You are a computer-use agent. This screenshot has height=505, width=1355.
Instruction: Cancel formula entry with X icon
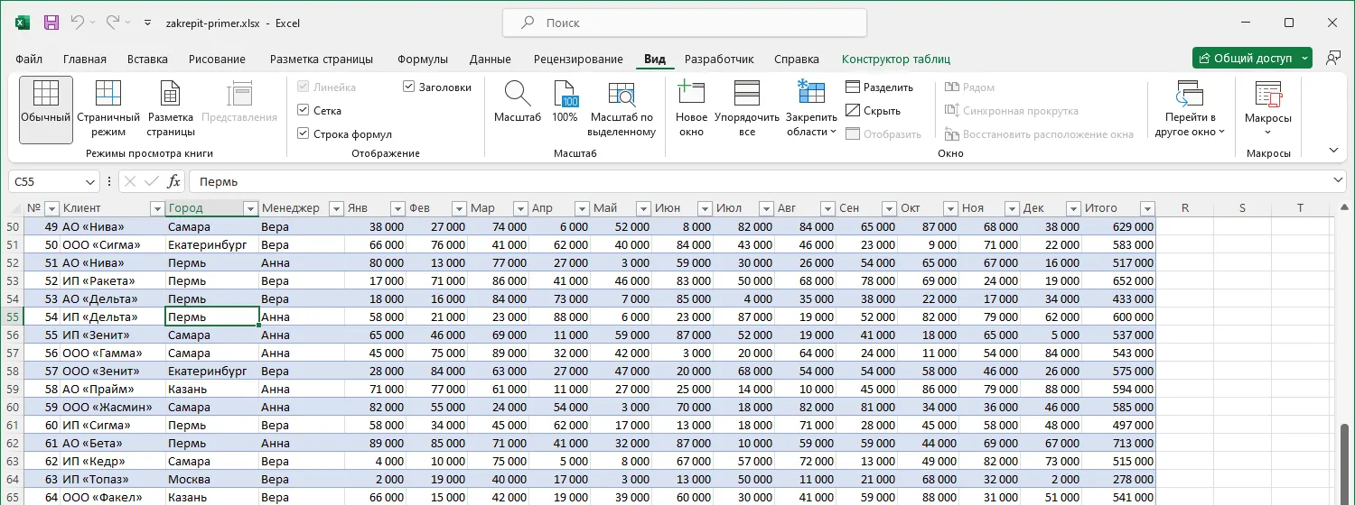click(x=130, y=181)
